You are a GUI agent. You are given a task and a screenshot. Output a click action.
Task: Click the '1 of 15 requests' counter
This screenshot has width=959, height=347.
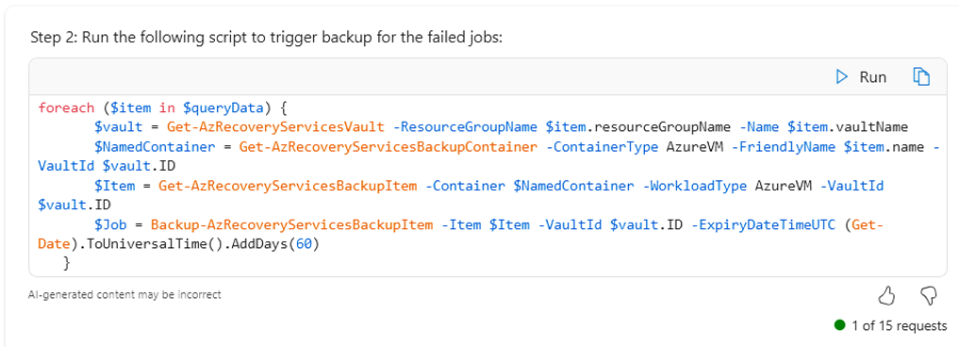pos(899,325)
